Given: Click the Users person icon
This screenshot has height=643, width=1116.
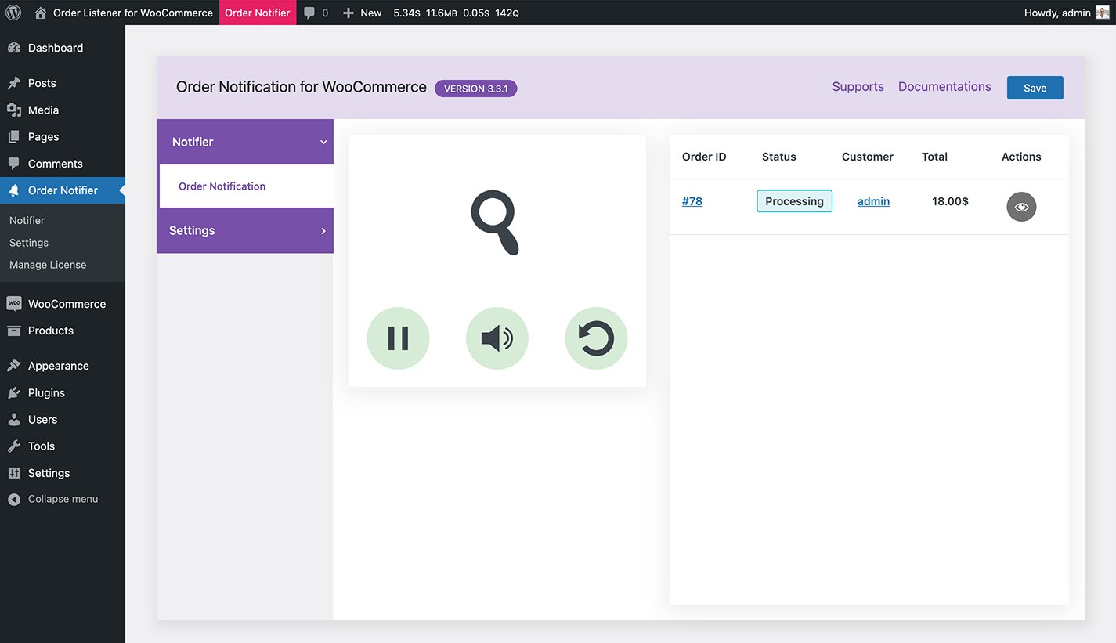Looking at the screenshot, I should 14,419.
